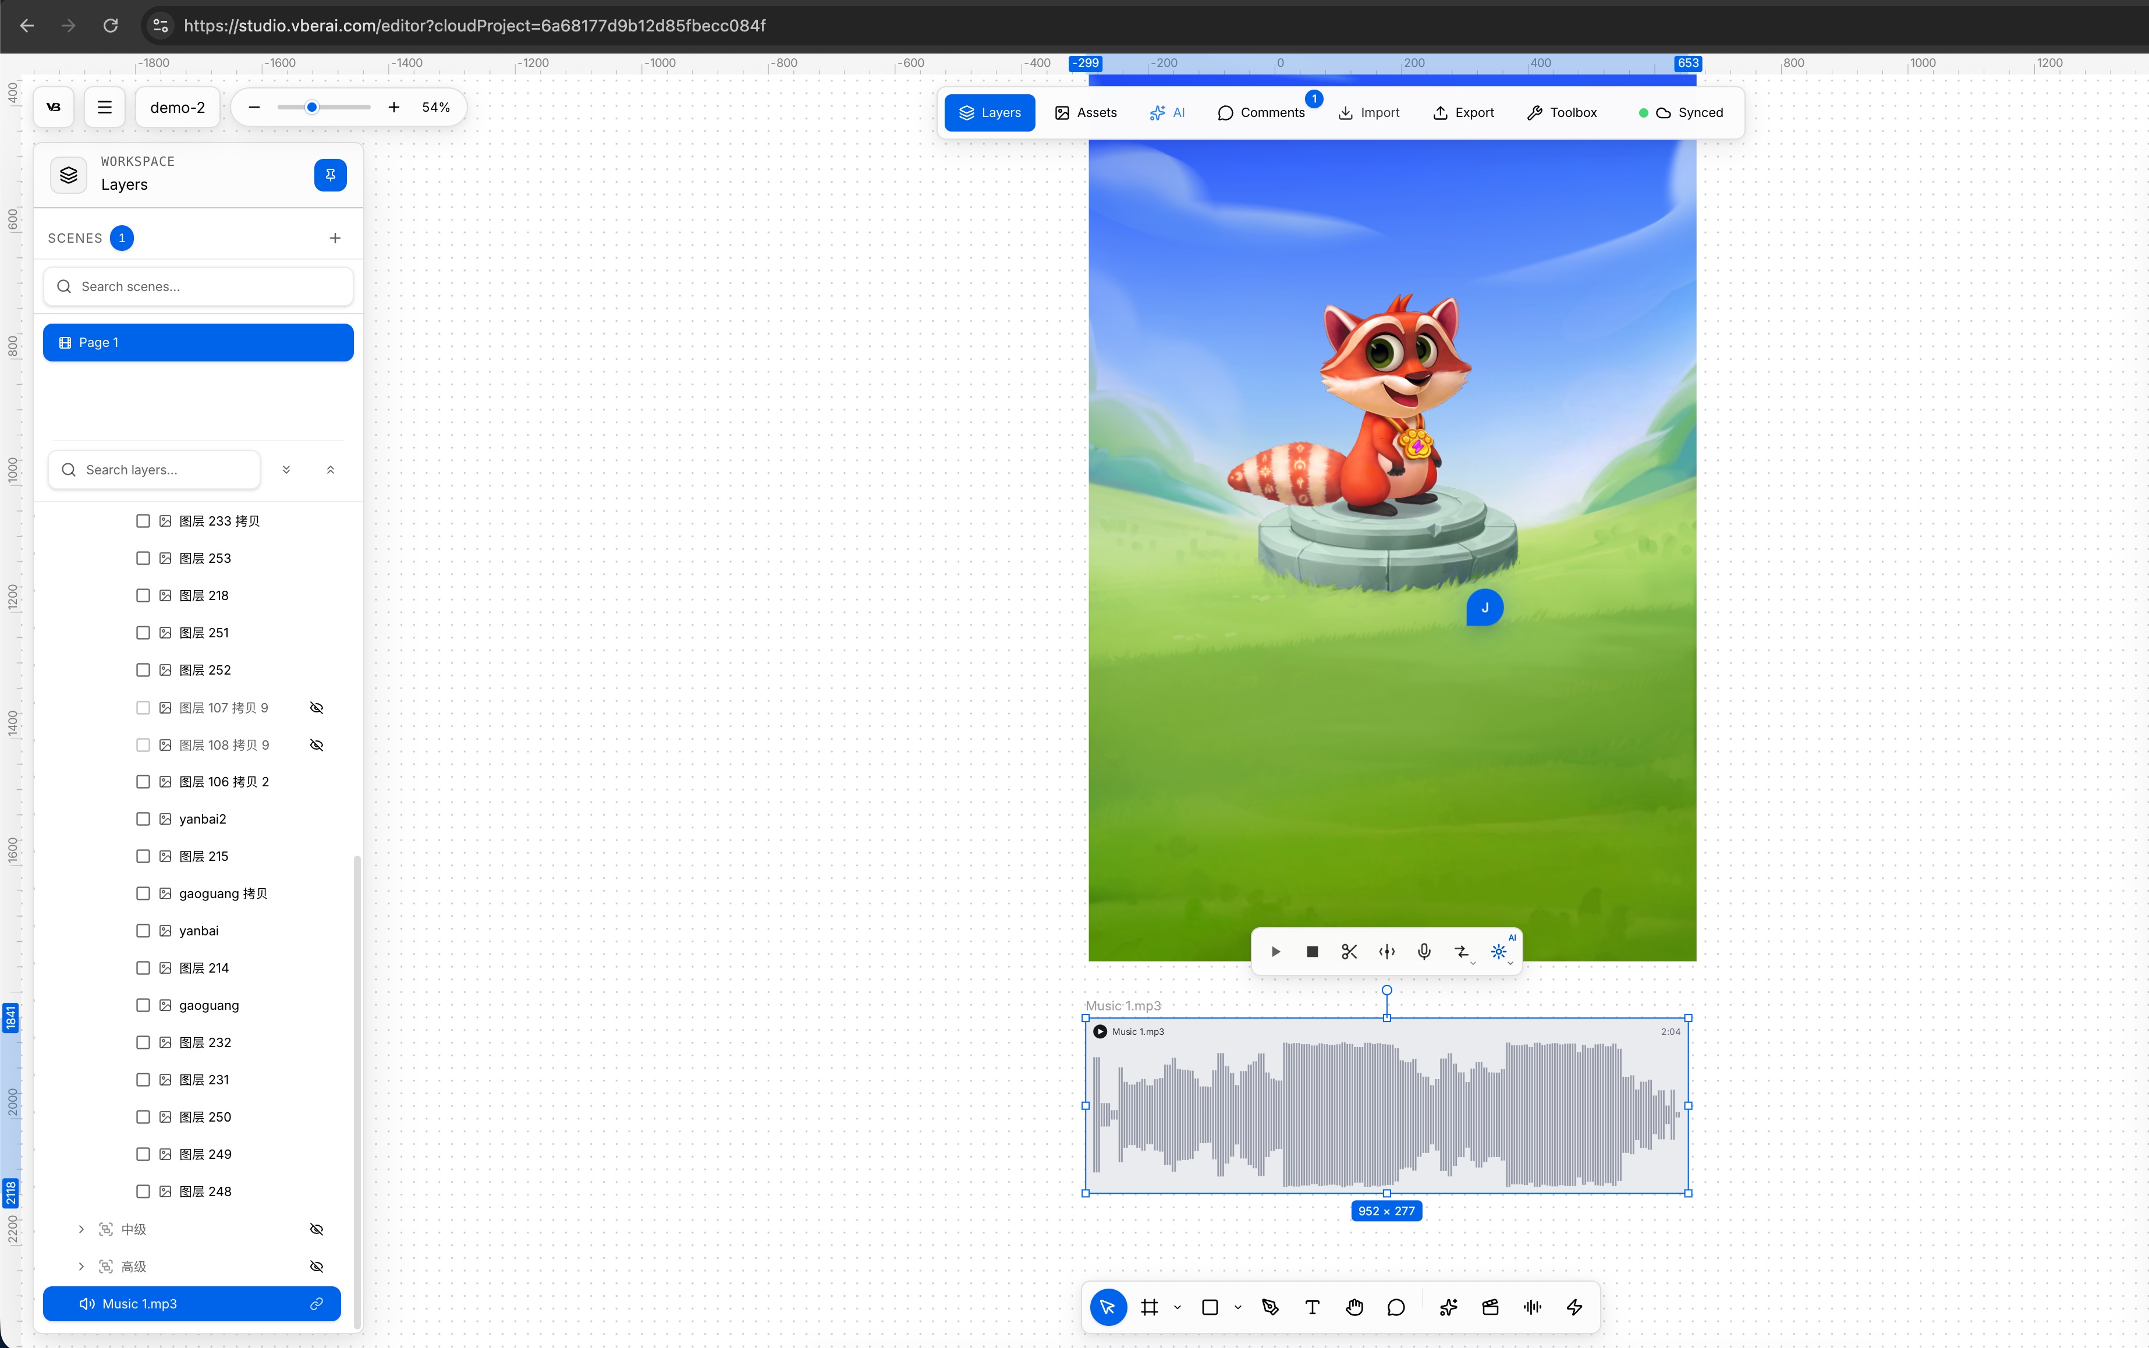Adjust the zoom slider handle
This screenshot has height=1348, width=2149.
pyautogui.click(x=312, y=107)
